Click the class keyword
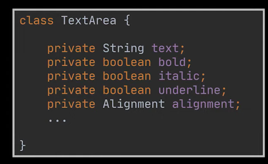Image resolution: width=268 pixels, height=164 pixels. (36, 20)
